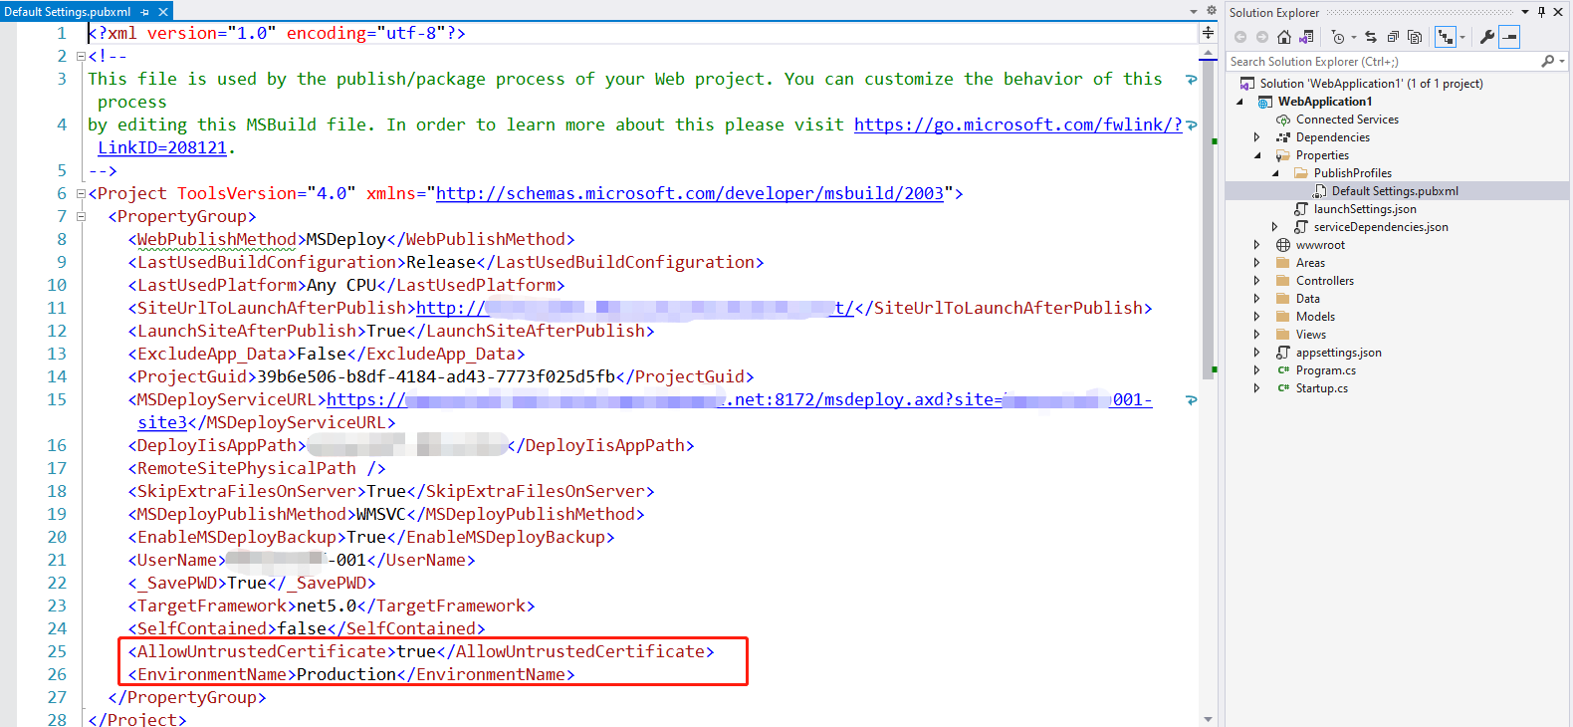This screenshot has height=727, width=1573.
Task: Toggle file nesting view button
Action: coord(1446,37)
